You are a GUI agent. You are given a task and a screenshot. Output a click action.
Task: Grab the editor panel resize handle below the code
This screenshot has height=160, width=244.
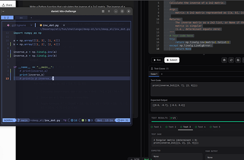(x=204, y=55)
